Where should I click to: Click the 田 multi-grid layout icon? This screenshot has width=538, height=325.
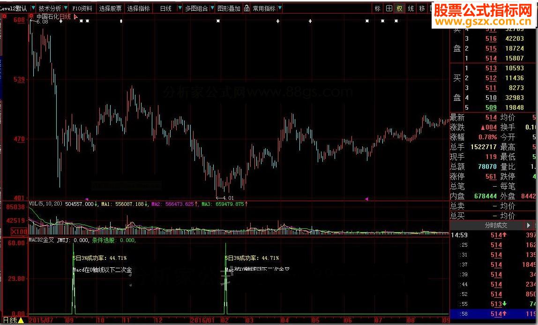pyautogui.click(x=389, y=8)
